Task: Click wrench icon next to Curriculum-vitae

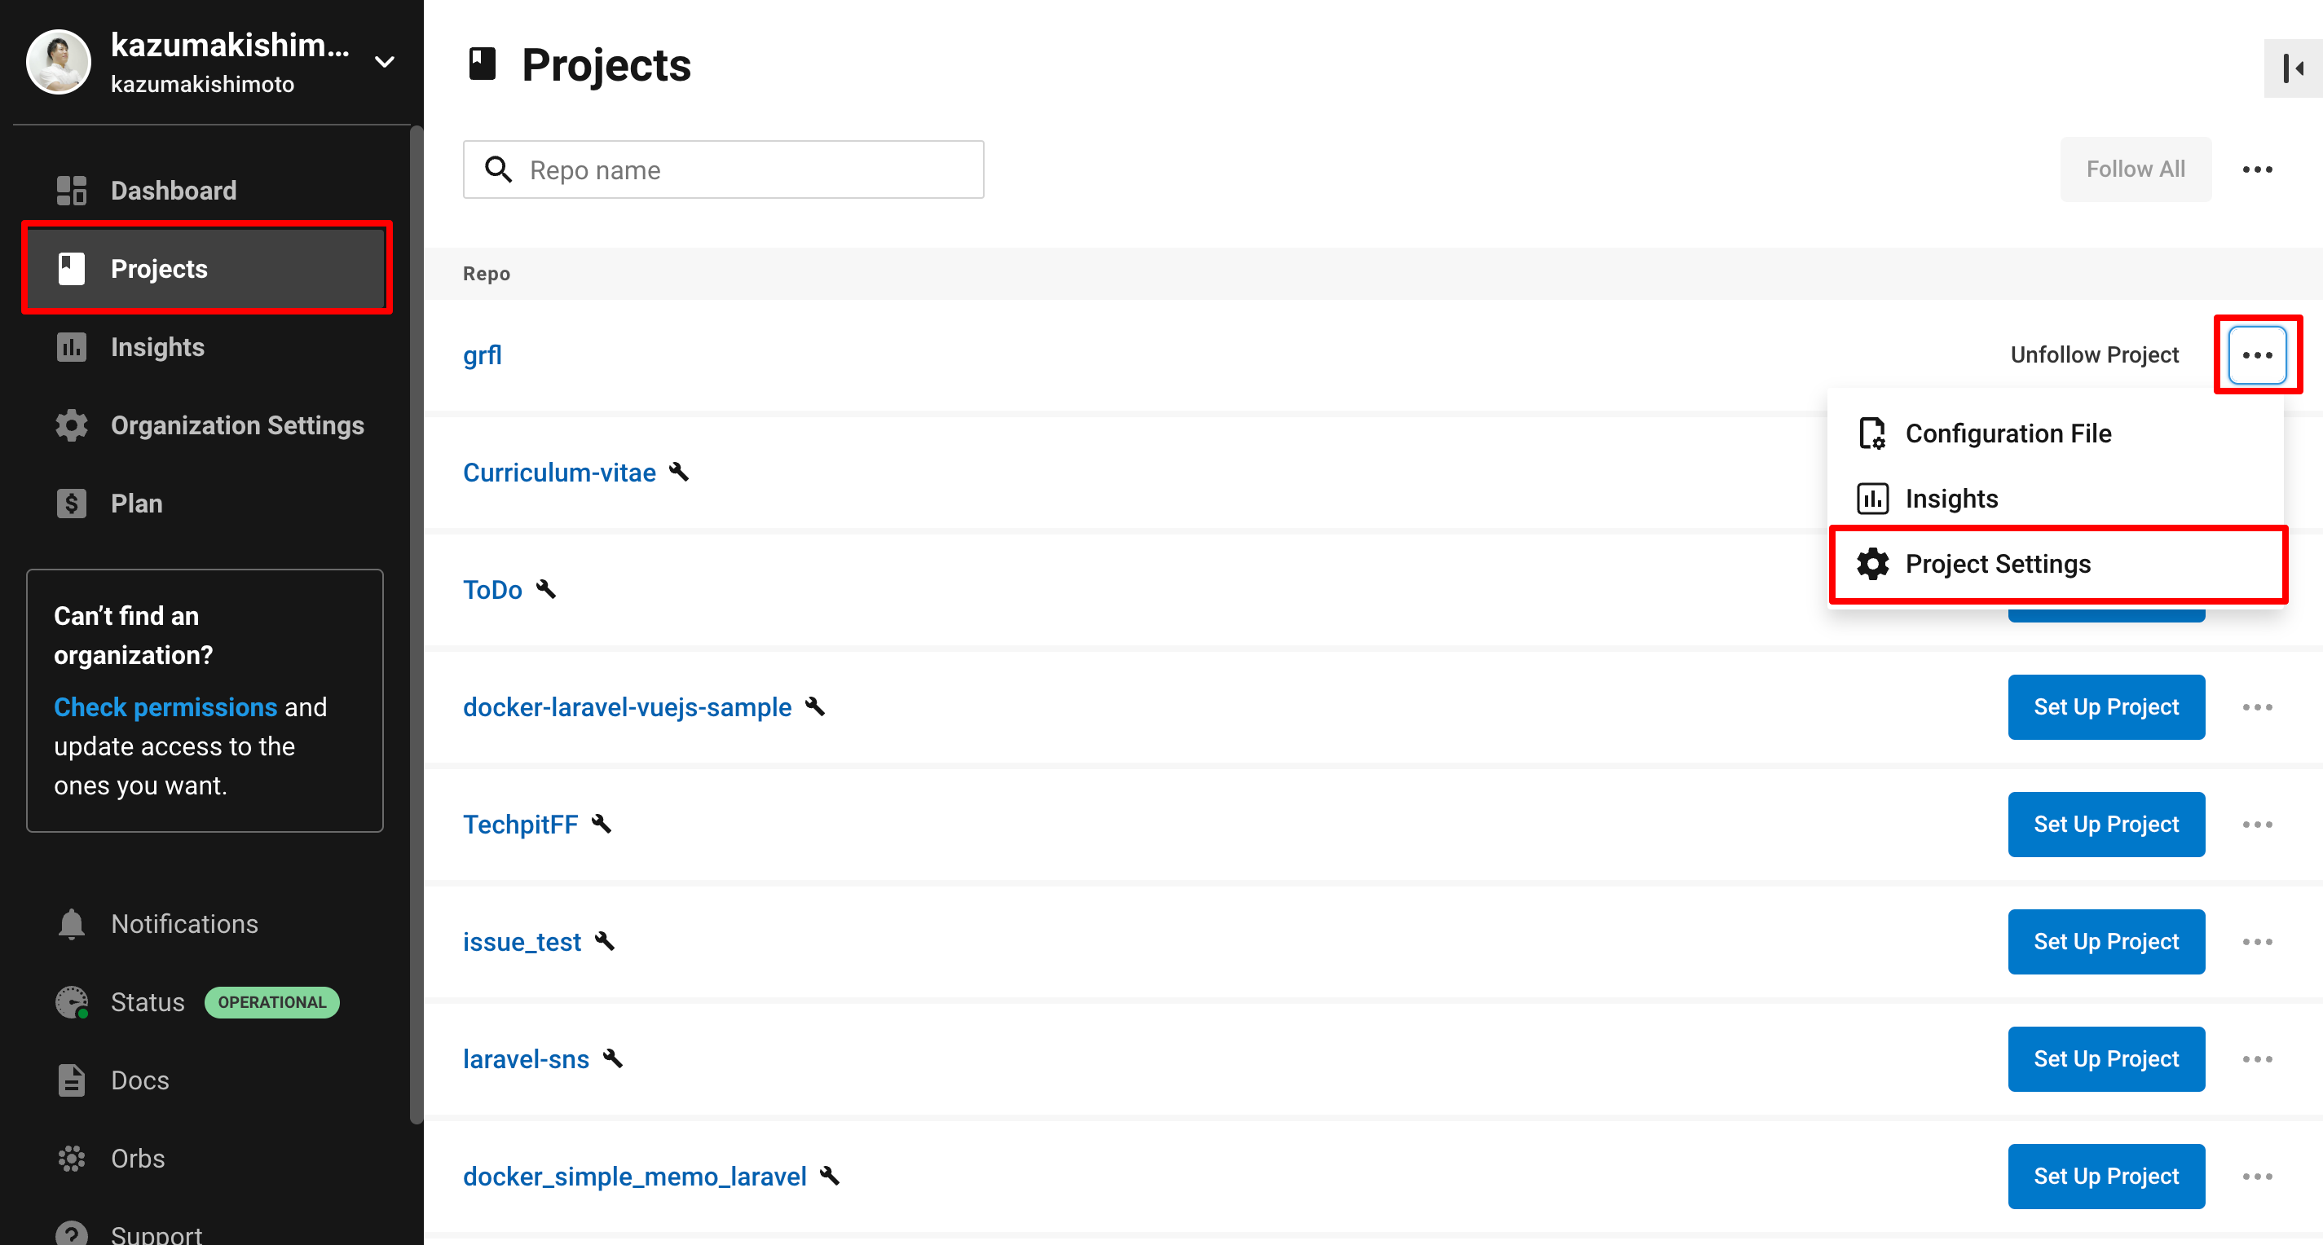Action: pyautogui.click(x=679, y=472)
